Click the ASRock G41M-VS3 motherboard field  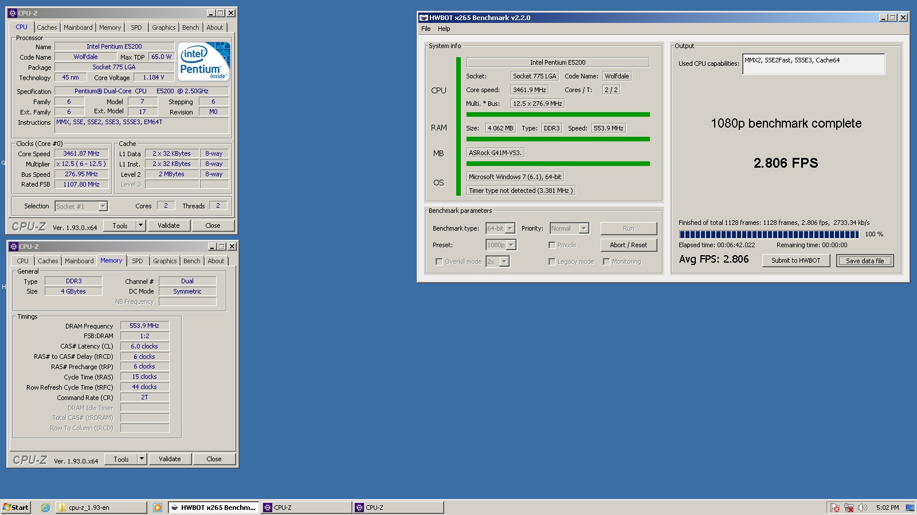495,153
